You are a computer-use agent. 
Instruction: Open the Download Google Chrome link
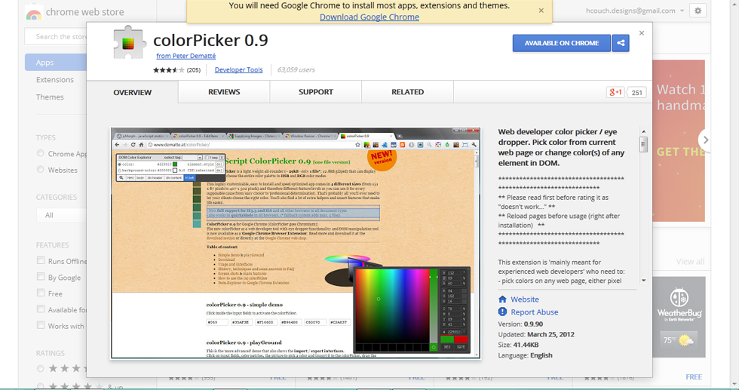point(369,17)
